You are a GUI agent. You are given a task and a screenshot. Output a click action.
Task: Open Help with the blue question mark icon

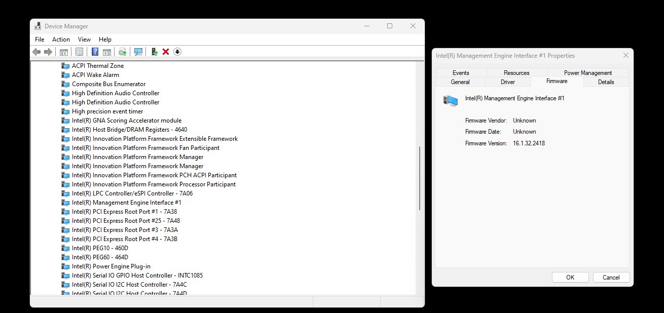pos(95,52)
